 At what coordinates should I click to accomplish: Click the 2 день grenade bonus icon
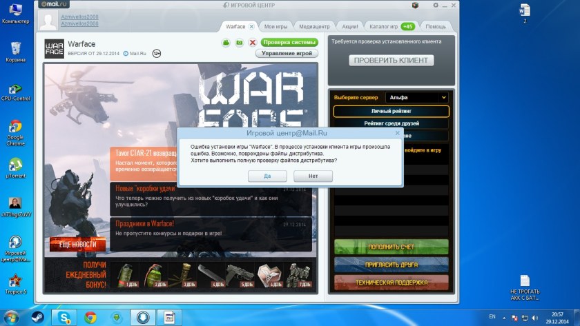click(154, 275)
